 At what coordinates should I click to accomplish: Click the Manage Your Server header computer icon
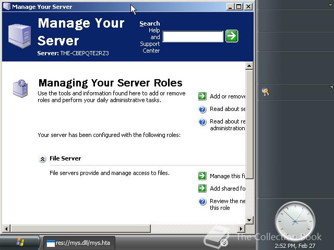pos(19,36)
